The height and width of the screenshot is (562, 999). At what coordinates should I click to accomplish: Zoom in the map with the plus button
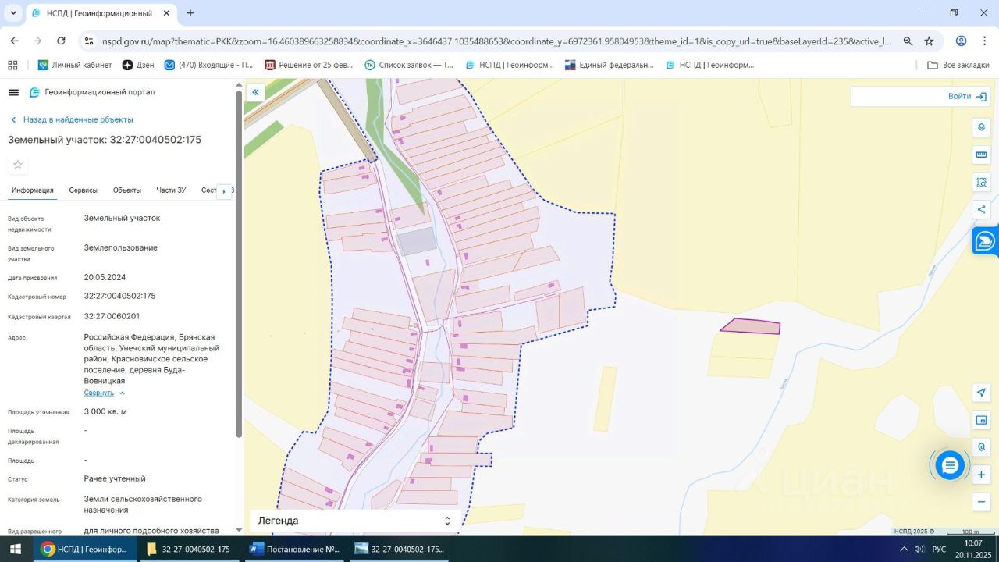[982, 475]
